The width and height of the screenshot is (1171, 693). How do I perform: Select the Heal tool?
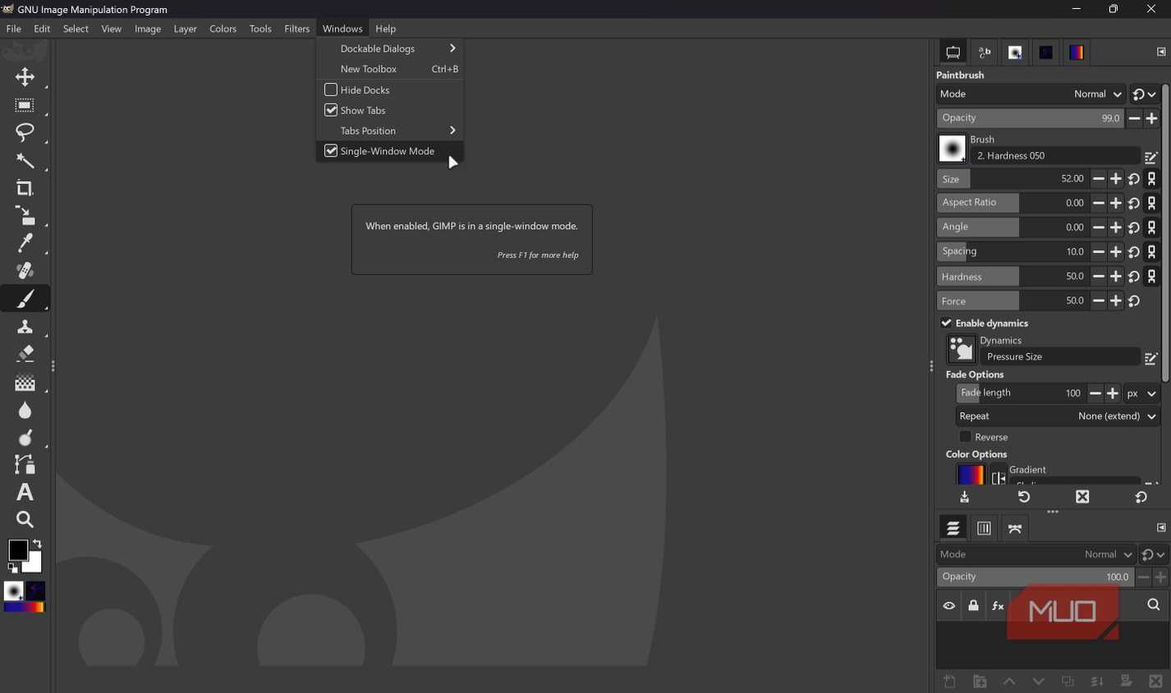click(x=25, y=271)
